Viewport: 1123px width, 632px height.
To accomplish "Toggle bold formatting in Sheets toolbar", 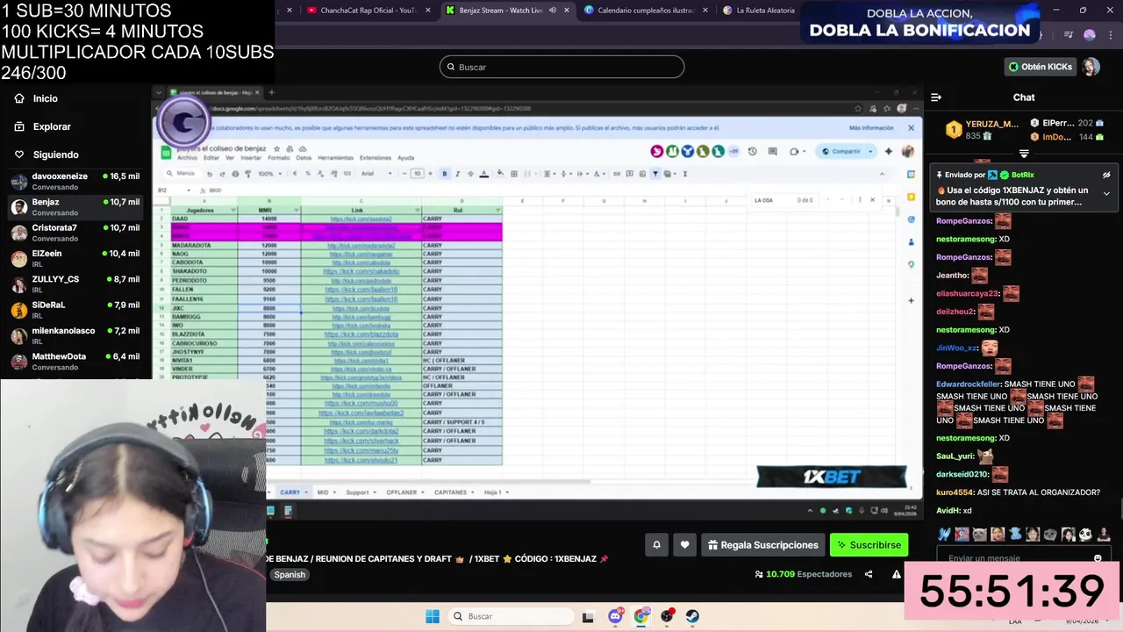I will pyautogui.click(x=444, y=174).
